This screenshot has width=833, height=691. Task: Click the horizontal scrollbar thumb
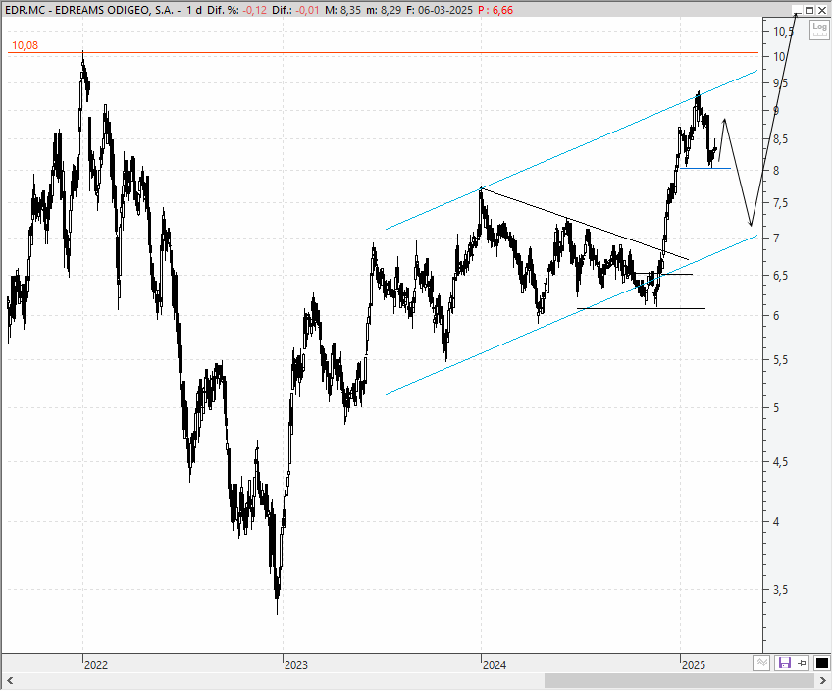click(x=679, y=681)
